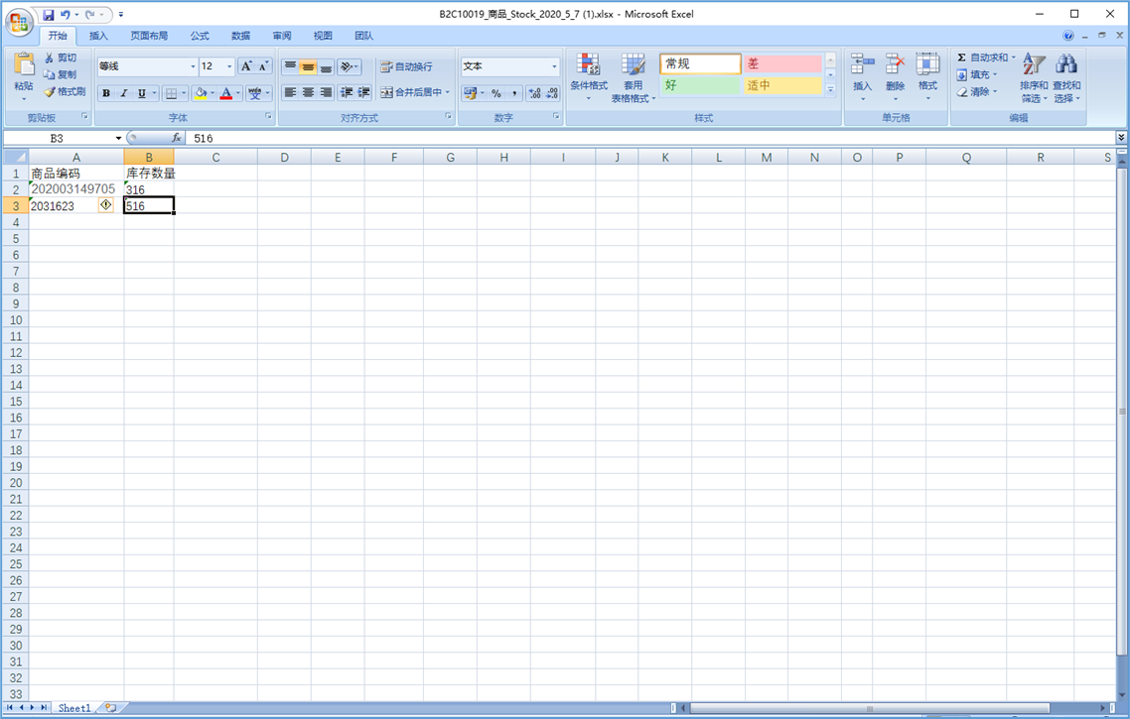Viewport: 1130px width, 719px height.
Task: Click the Paste clipboard icon
Action: click(x=24, y=64)
